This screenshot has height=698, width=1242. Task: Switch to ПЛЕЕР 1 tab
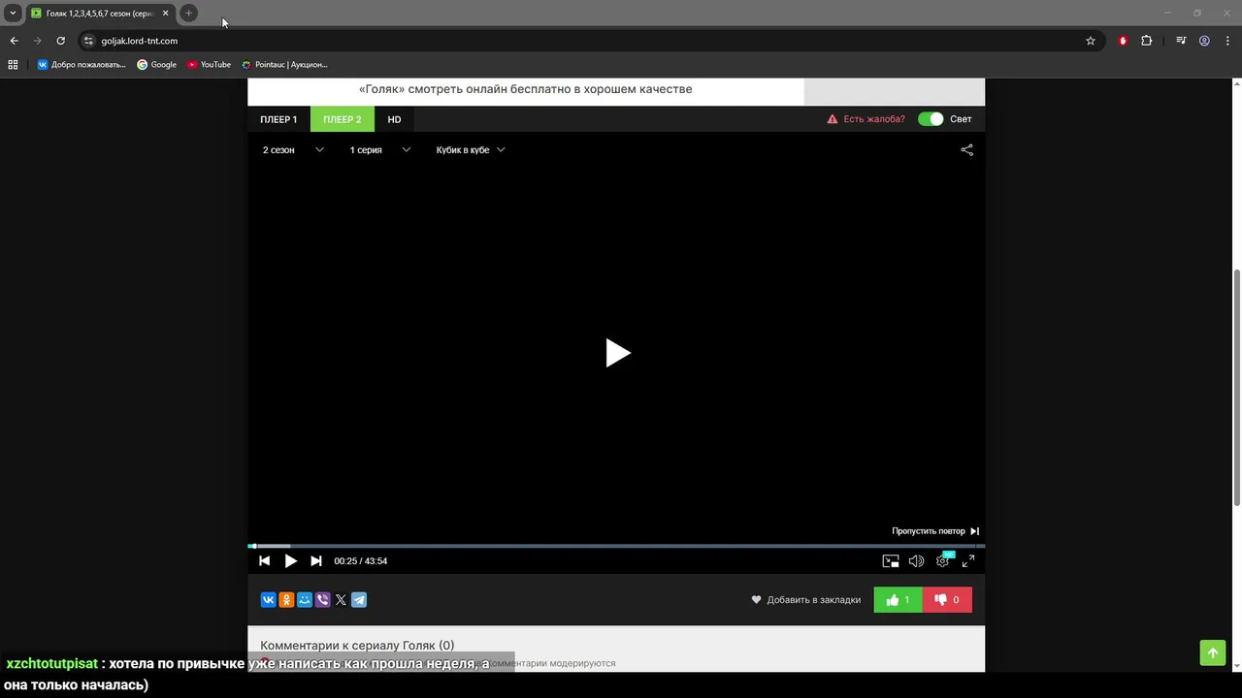click(x=278, y=119)
